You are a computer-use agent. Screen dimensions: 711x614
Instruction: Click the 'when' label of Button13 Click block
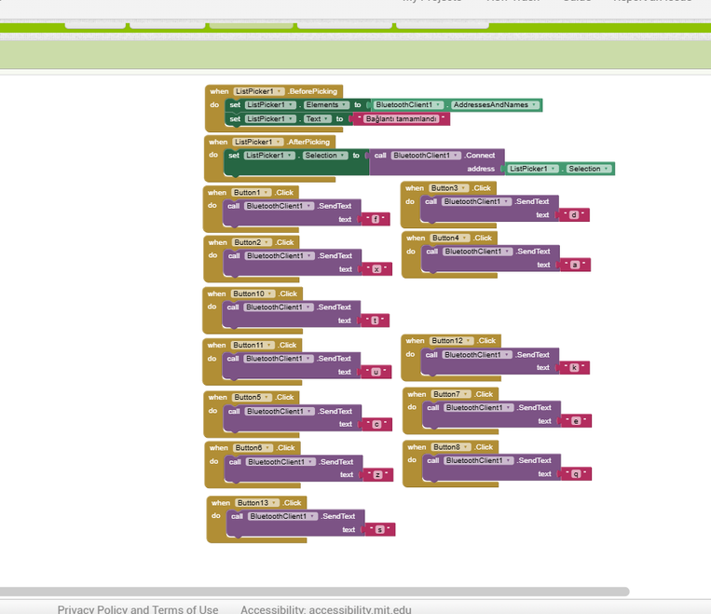pos(221,503)
